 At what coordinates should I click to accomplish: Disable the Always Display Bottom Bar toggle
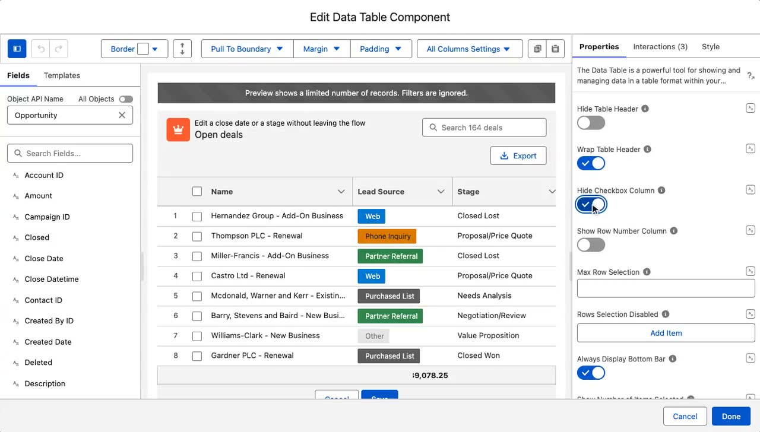[591, 373]
